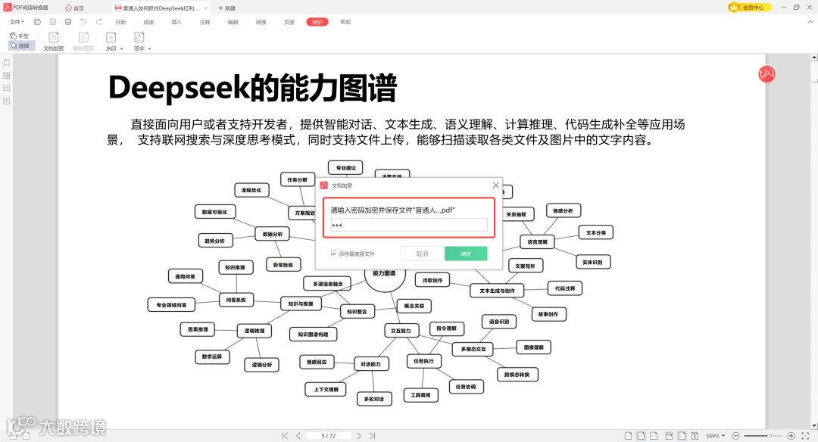Image resolution: width=818 pixels, height=442 pixels.
Task: Open the 389% zoom level dropdown
Action: click(715, 436)
